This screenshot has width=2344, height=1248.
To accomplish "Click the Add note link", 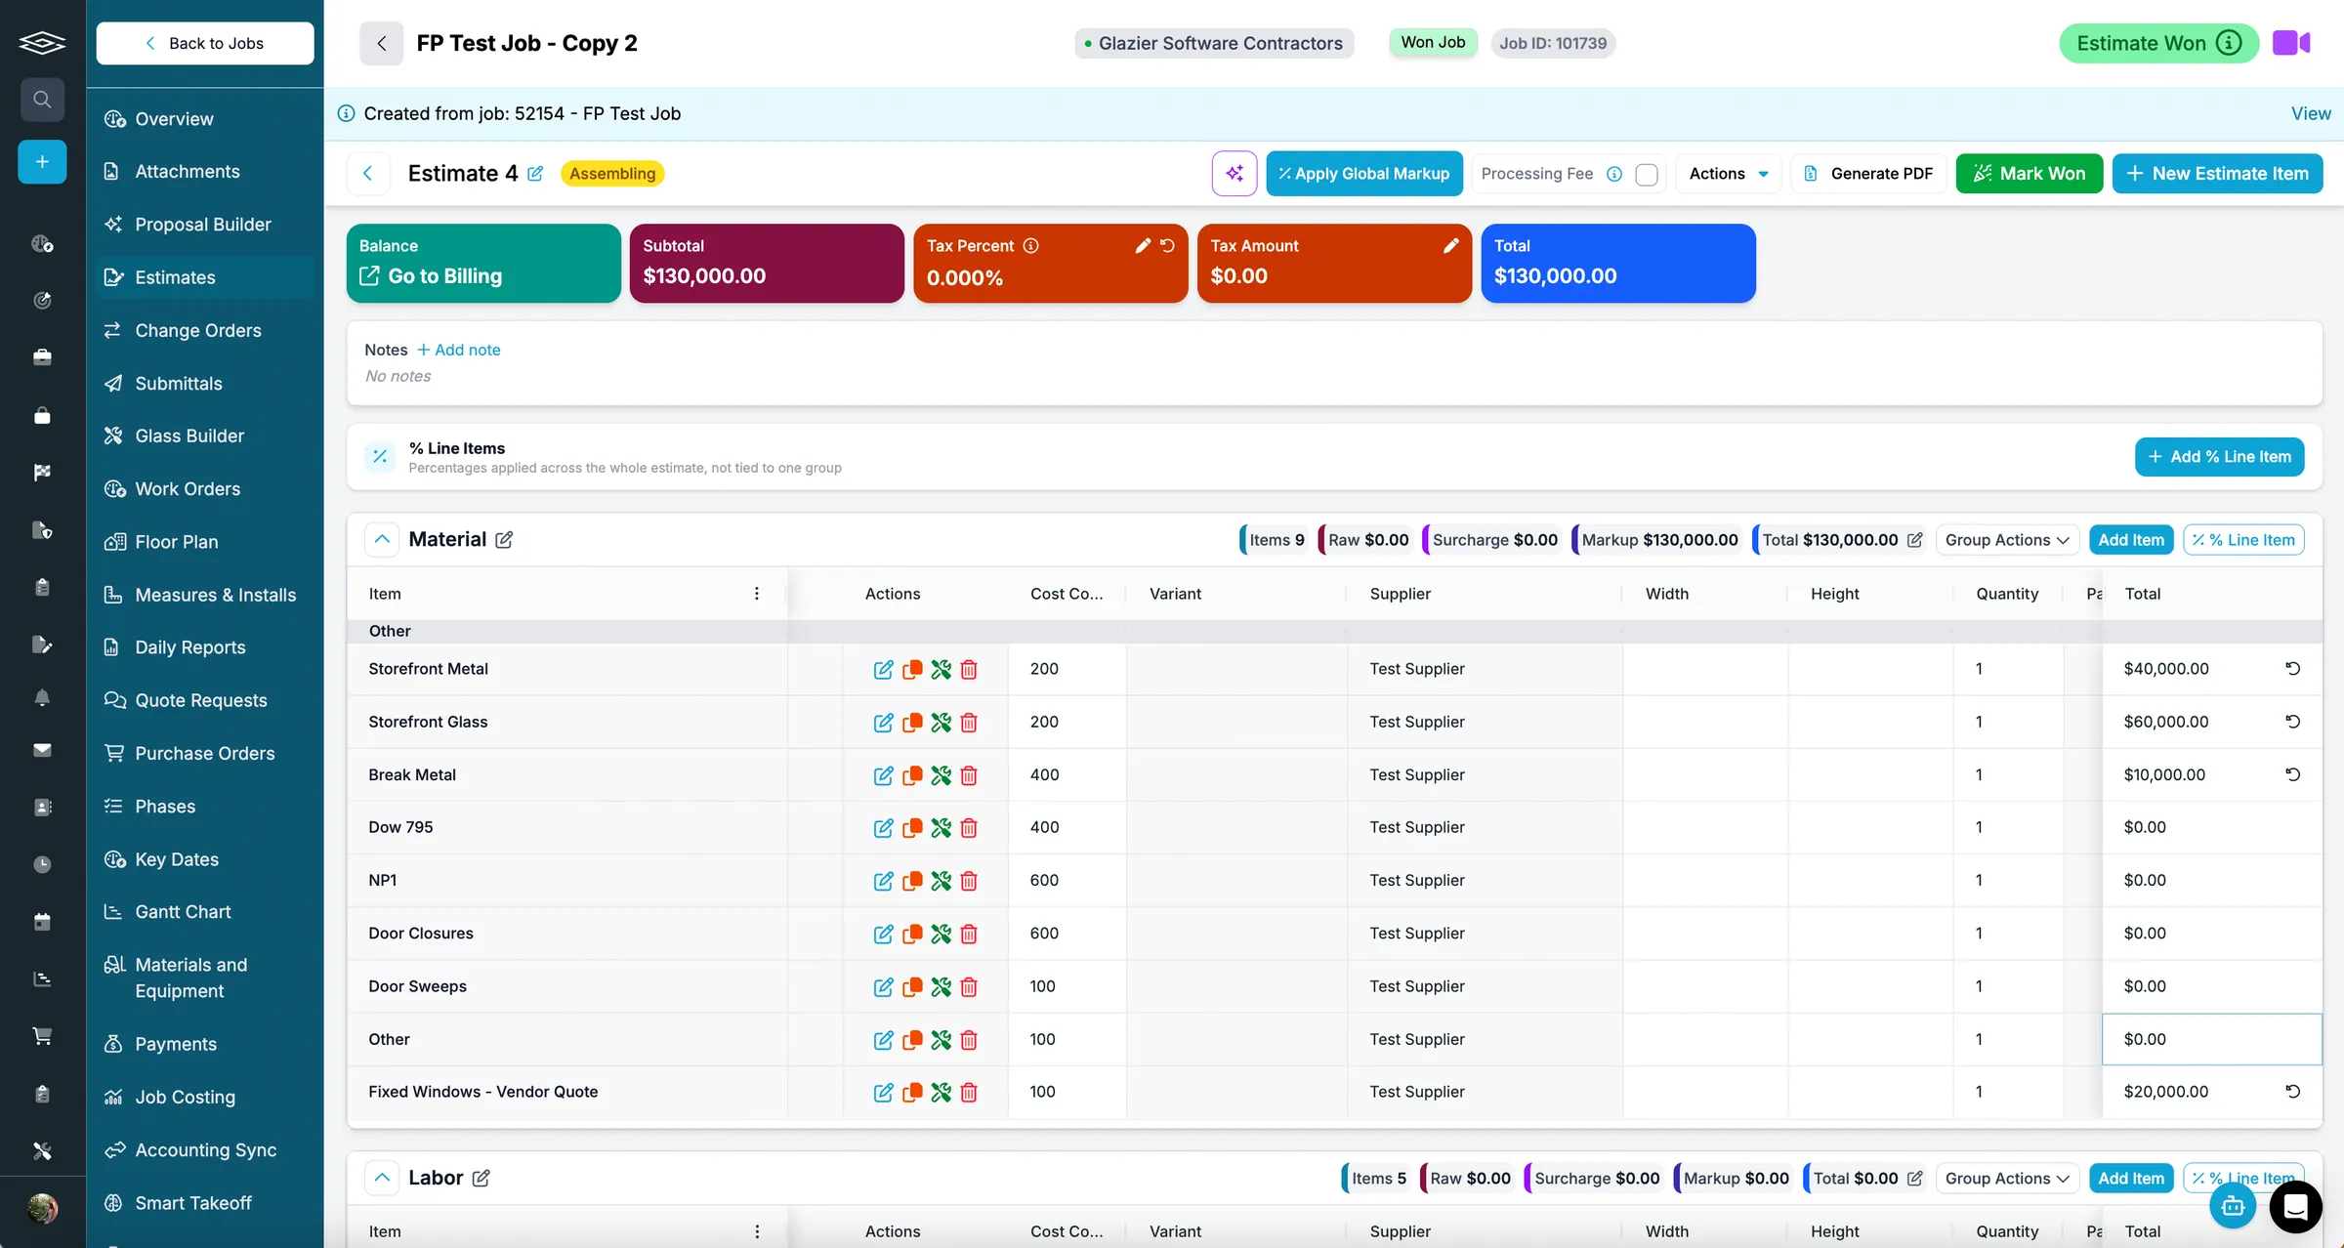I will [x=458, y=350].
